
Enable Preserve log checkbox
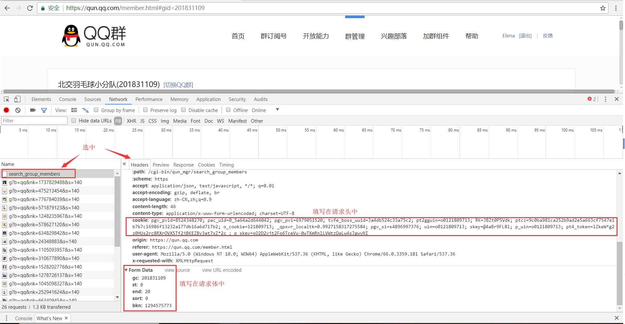point(145,110)
